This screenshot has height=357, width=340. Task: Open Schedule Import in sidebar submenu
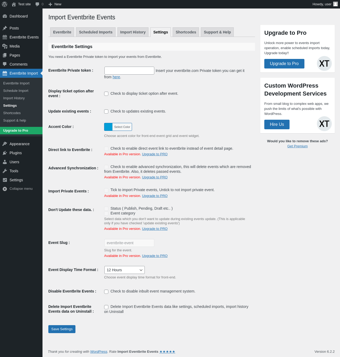(21, 91)
